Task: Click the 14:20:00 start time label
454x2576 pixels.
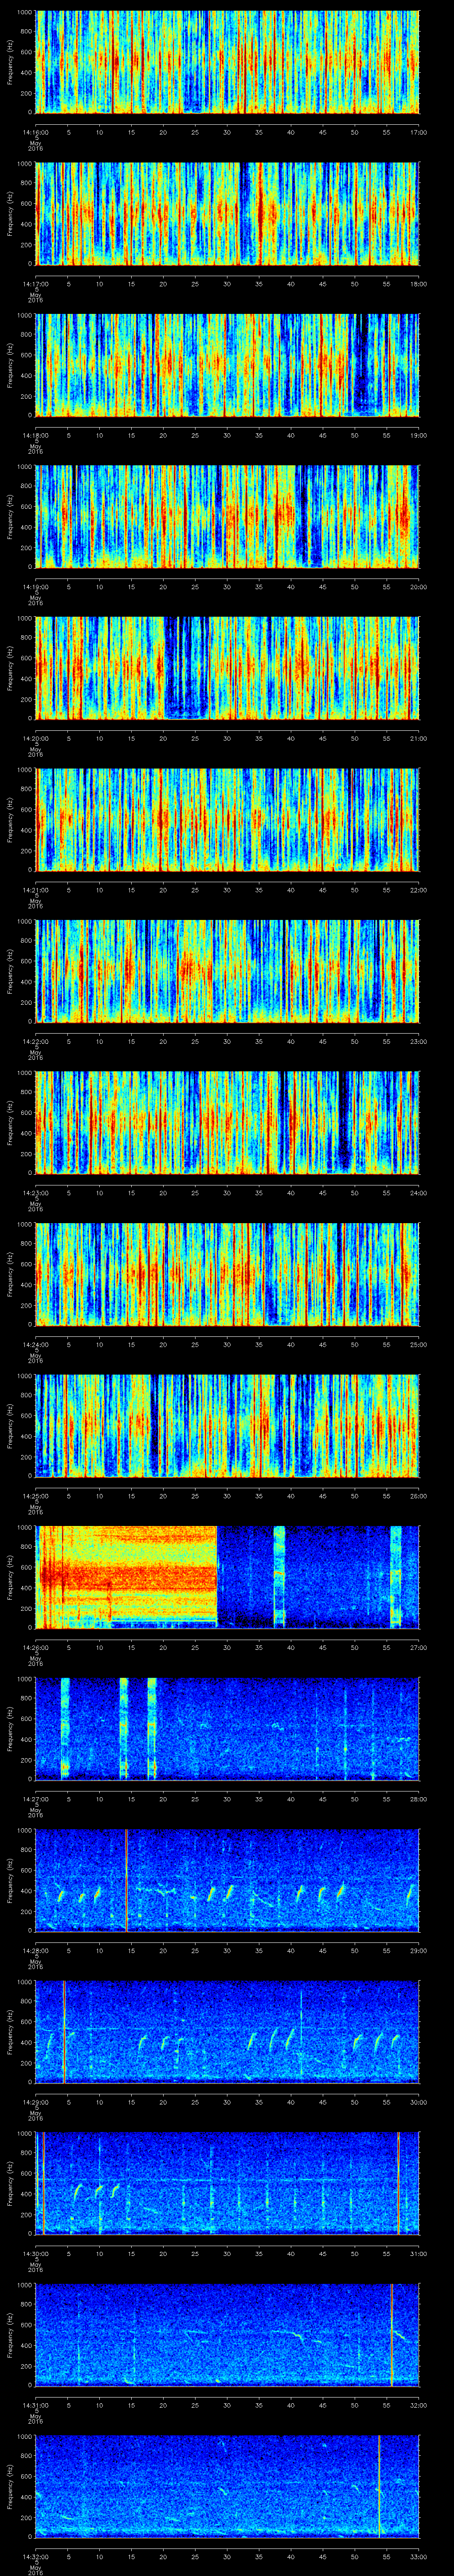Action: click(x=36, y=738)
